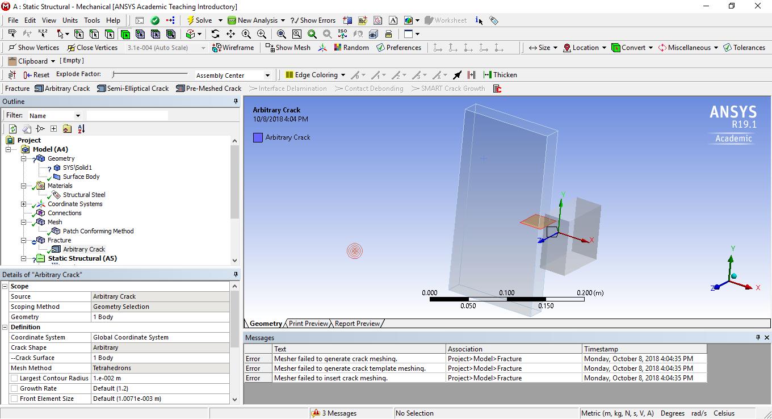Check the Largest Contour Radius parameter box
This screenshot has width=772, height=419.
tap(14, 378)
